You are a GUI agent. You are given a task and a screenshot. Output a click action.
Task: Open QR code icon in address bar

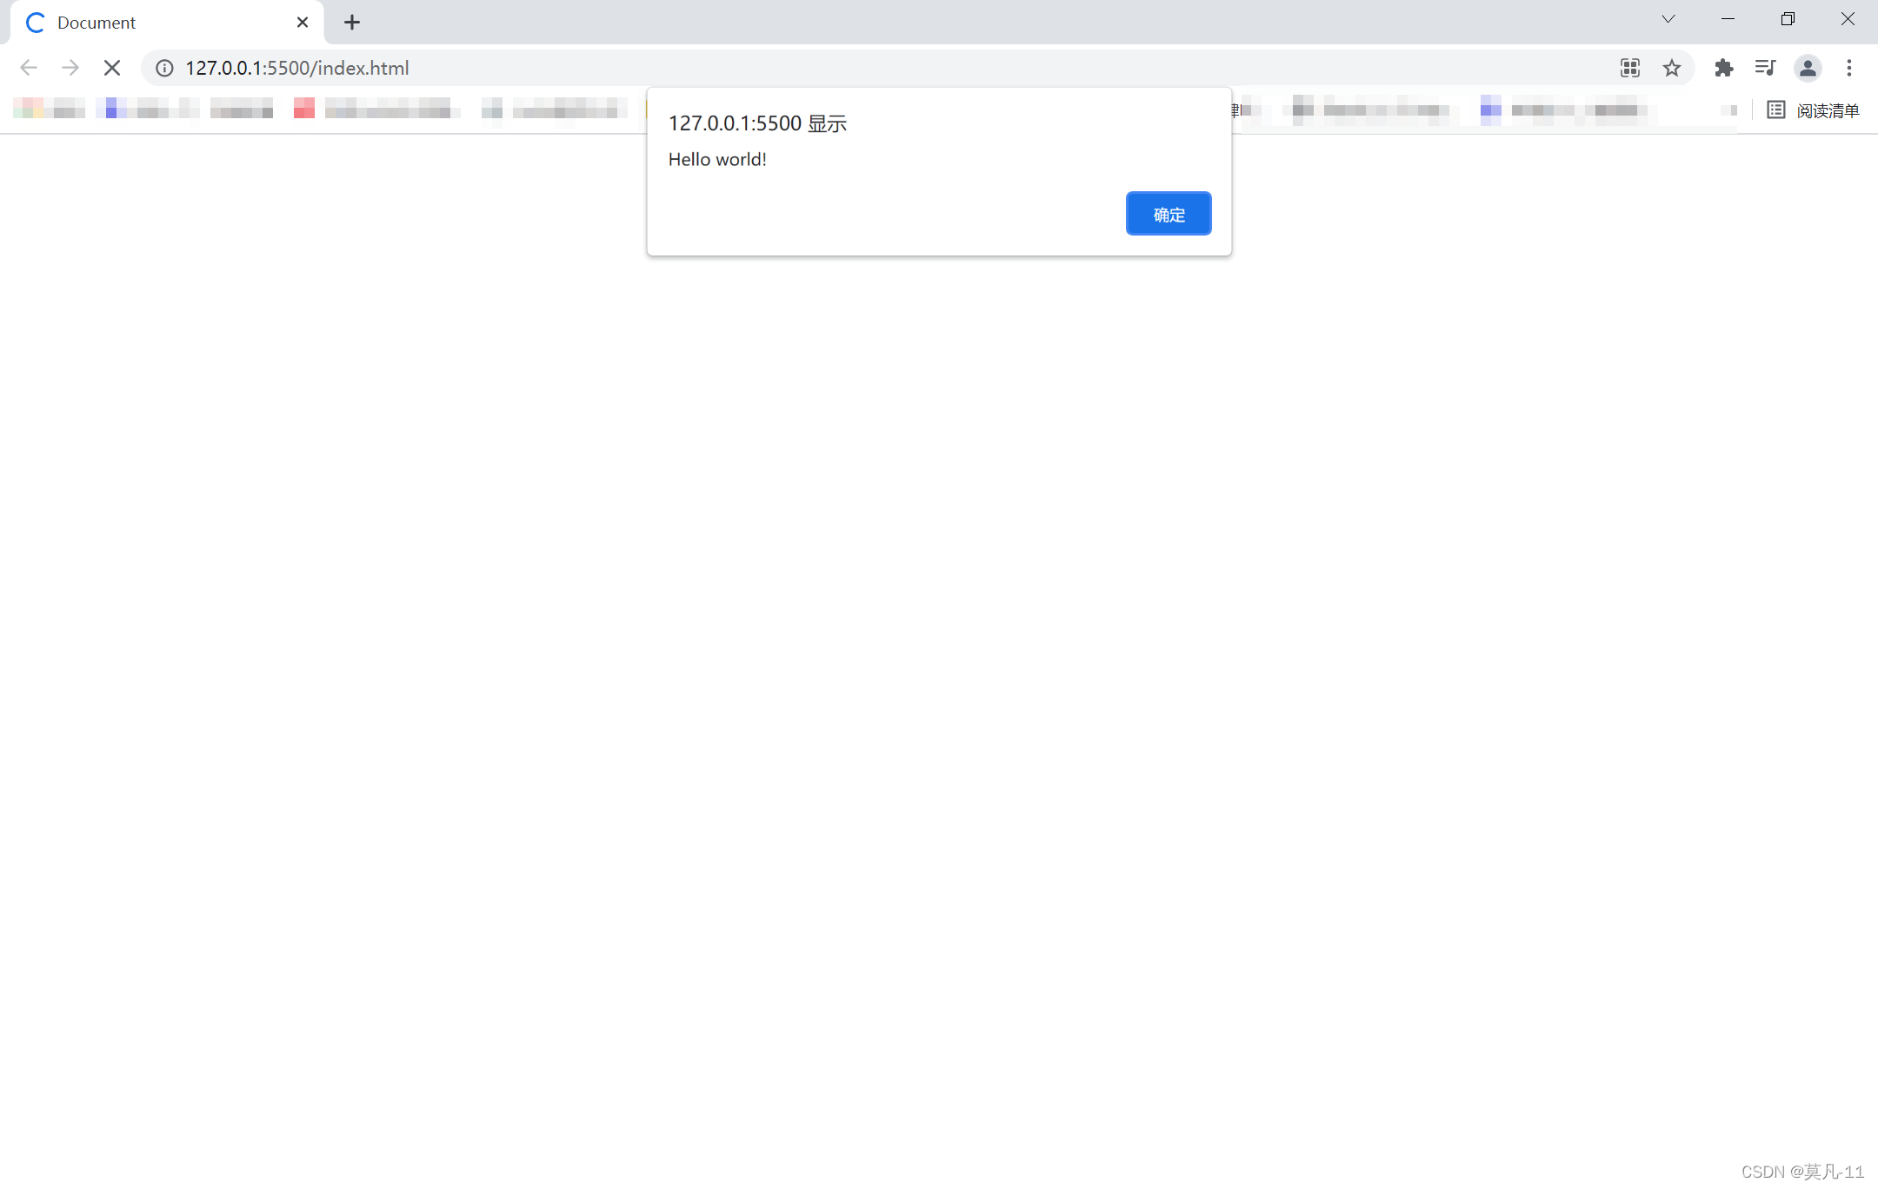(x=1630, y=68)
